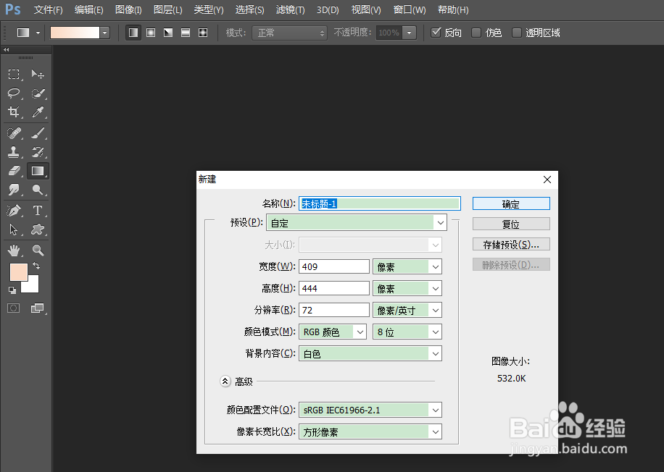Select the History Brush tool
Viewport: 664px width, 472px height.
pyautogui.click(x=38, y=152)
